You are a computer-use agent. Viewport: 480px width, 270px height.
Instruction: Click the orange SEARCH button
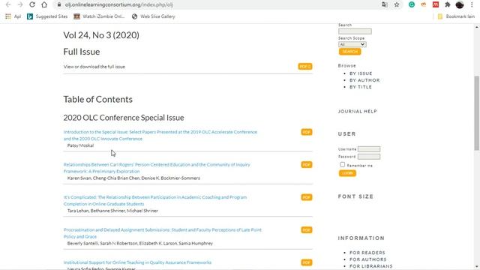(349, 52)
